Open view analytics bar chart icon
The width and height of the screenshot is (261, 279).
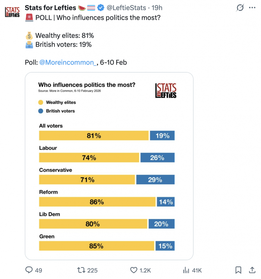click(x=186, y=270)
